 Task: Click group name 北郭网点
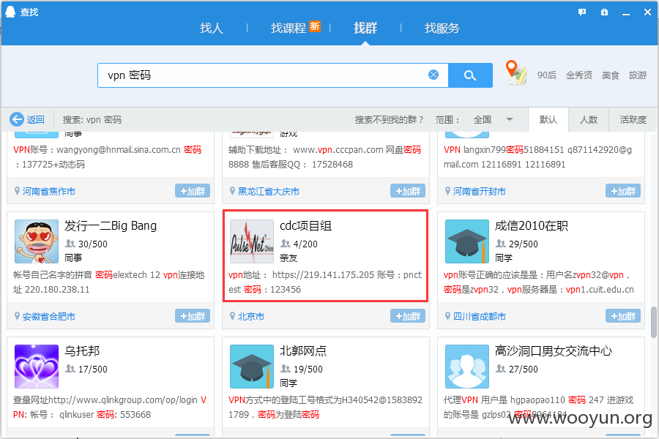[303, 350]
